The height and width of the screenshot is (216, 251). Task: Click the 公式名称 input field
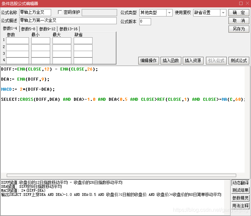pos(35,13)
